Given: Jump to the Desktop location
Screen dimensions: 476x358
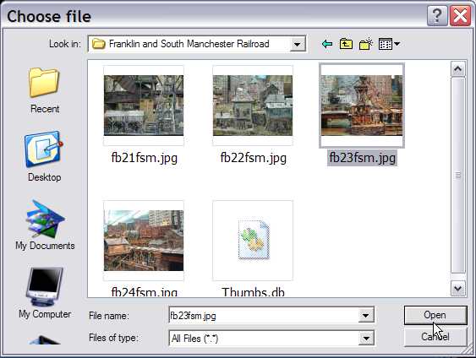Looking at the screenshot, I should tap(45, 156).
